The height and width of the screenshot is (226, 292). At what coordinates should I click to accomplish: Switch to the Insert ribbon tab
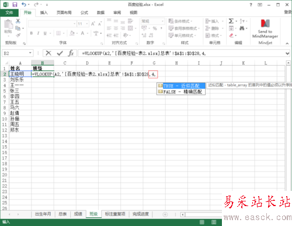(x=44, y=12)
